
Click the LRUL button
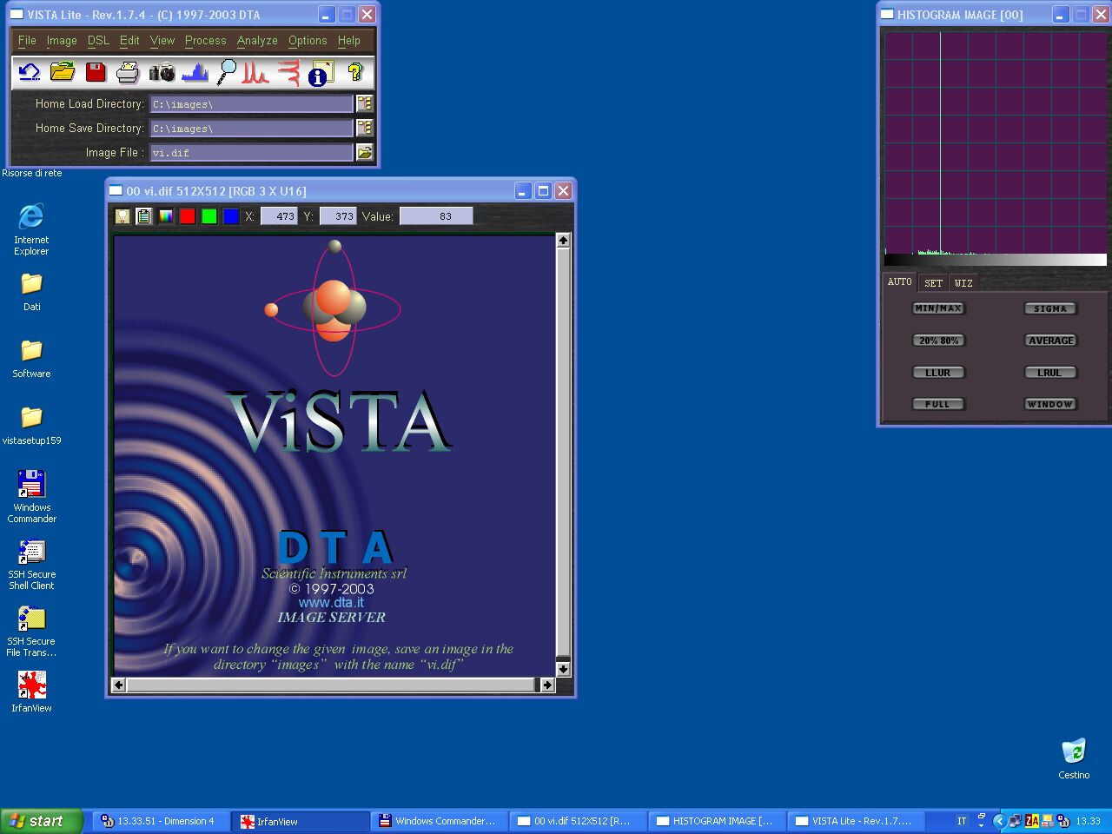coord(1050,373)
